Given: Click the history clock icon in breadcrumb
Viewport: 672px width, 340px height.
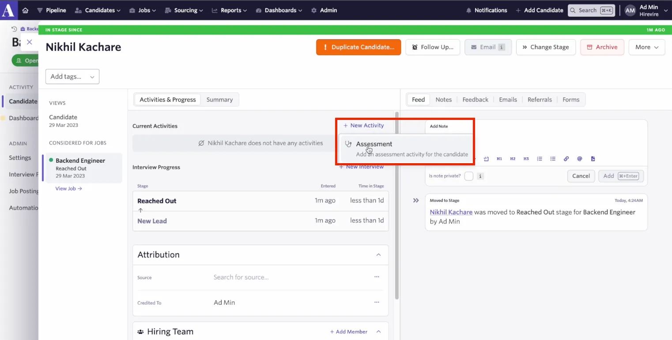Looking at the screenshot, I should pos(14,29).
